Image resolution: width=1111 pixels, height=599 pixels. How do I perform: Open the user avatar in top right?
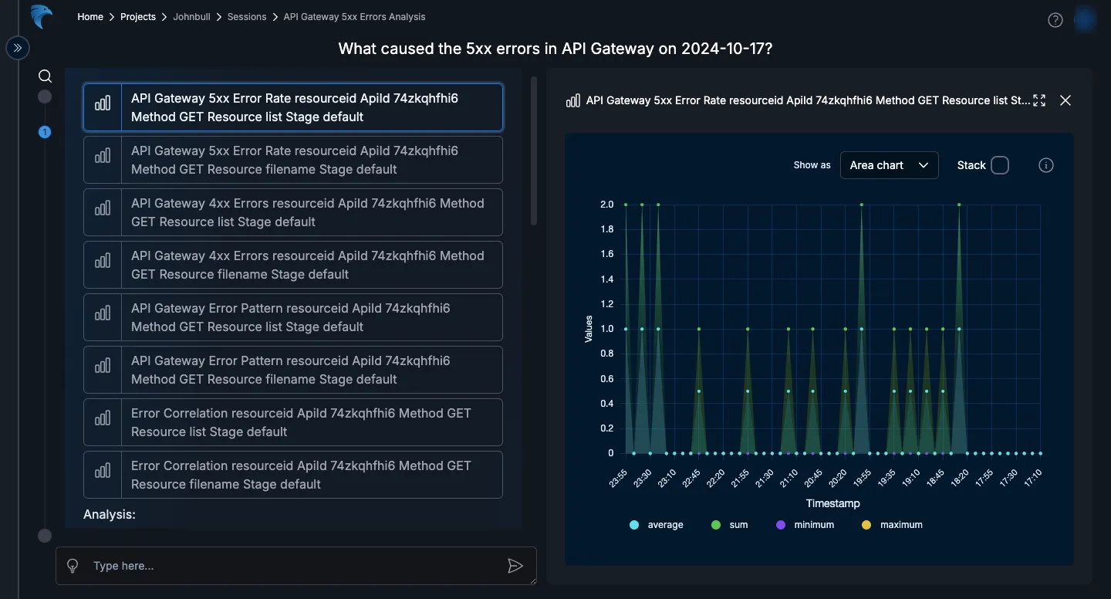pos(1086,19)
